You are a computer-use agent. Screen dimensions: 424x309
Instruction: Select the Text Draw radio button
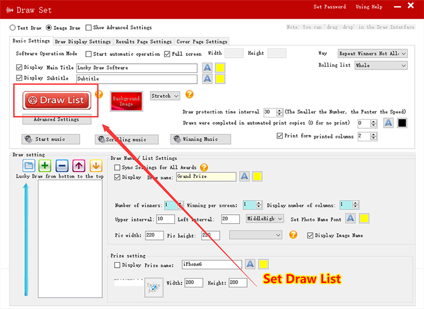(12, 28)
